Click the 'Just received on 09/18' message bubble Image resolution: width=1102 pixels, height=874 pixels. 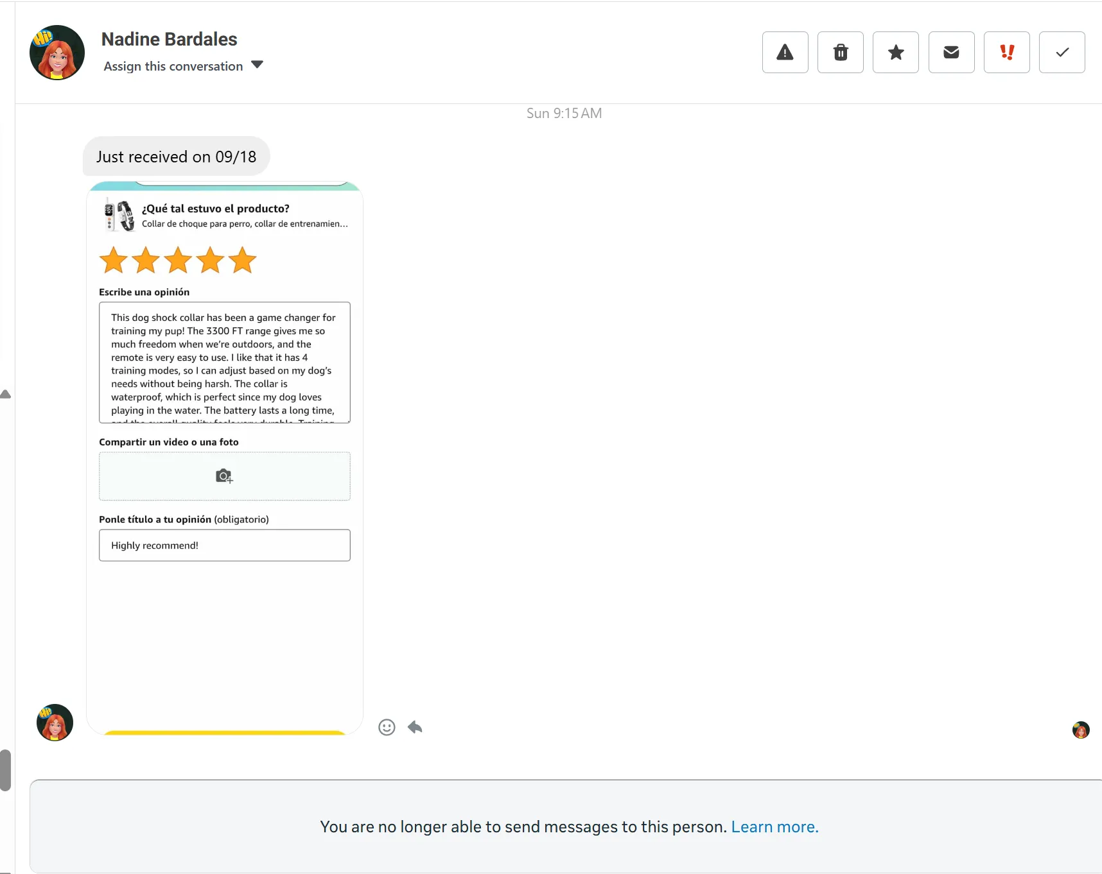point(176,157)
